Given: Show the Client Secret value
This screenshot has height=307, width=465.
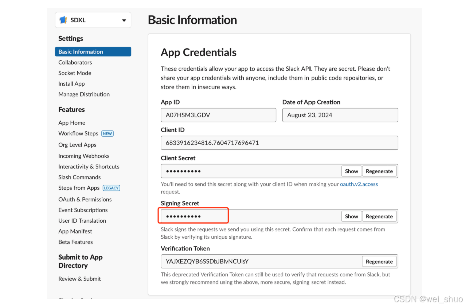Looking at the screenshot, I should tap(352, 171).
